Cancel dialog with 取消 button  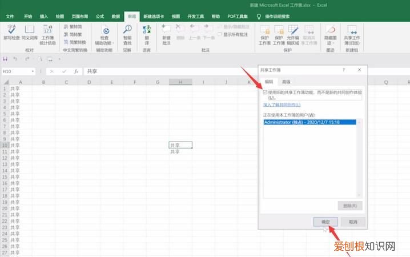coord(353,222)
